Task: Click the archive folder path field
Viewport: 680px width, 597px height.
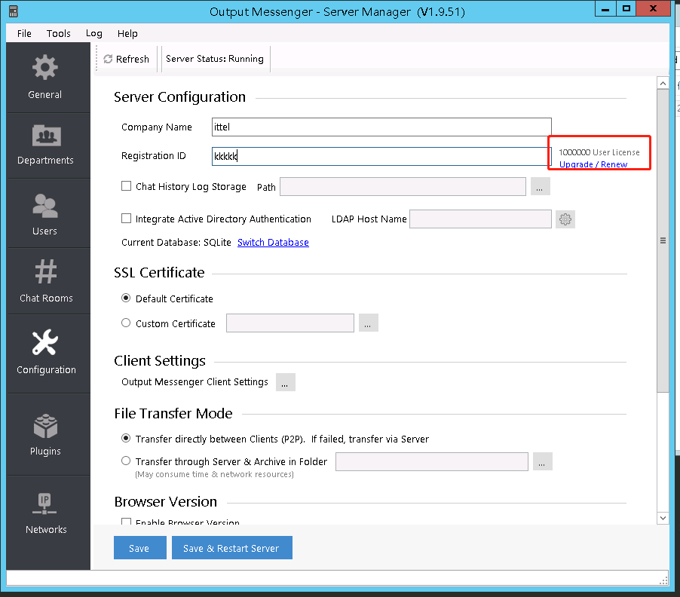Action: pos(432,461)
